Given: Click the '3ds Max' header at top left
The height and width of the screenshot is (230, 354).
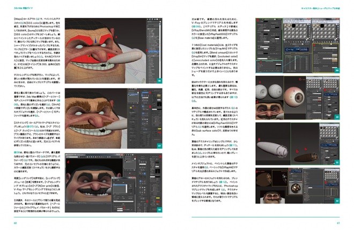Looking at the screenshot, I should 23,8.
